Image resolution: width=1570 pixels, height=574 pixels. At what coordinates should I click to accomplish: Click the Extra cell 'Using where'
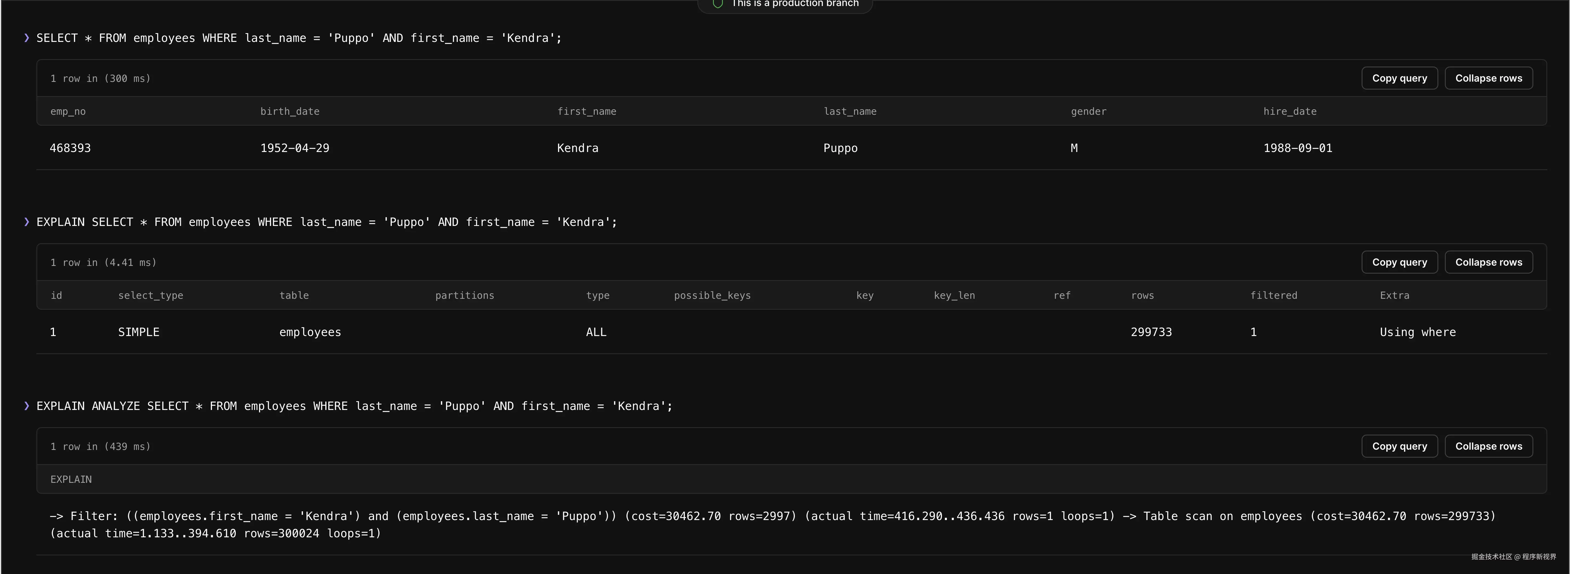1418,332
